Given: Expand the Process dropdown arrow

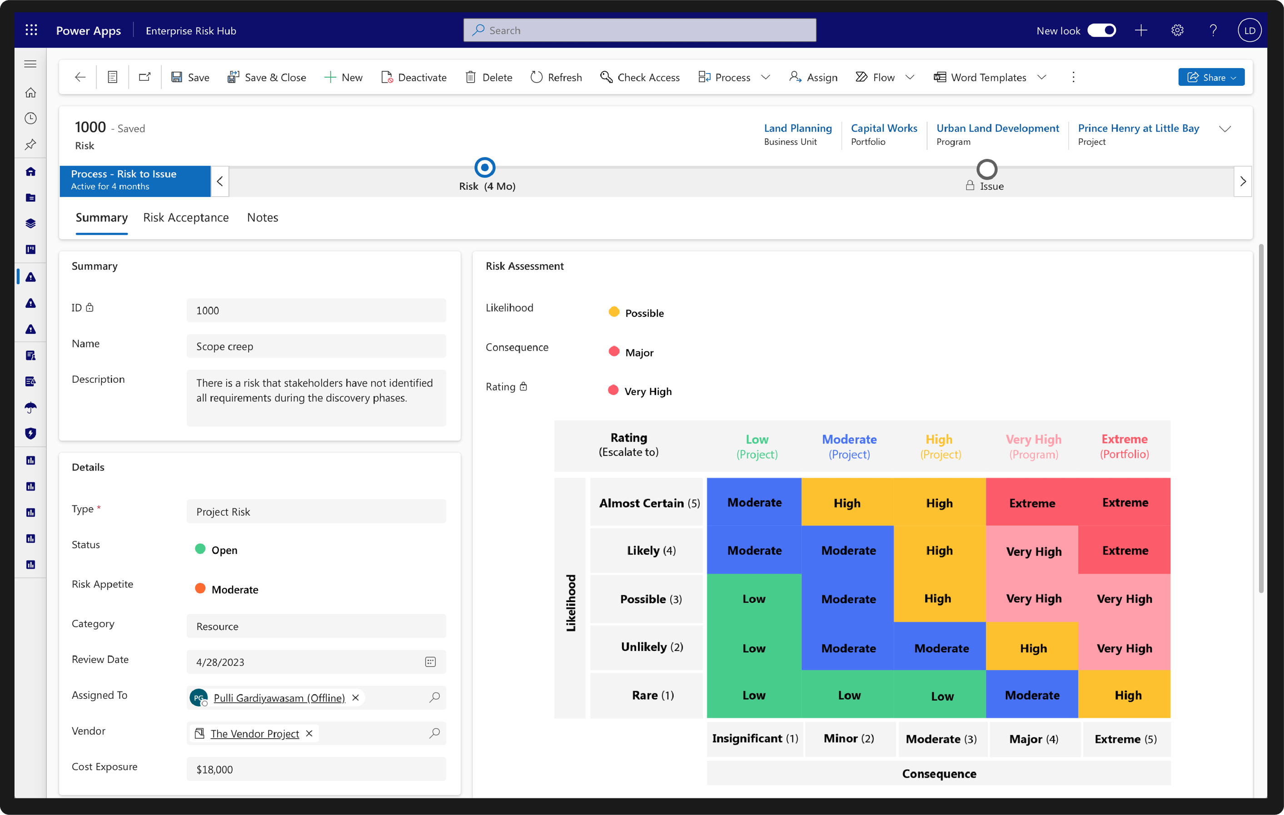Looking at the screenshot, I should pyautogui.click(x=766, y=77).
